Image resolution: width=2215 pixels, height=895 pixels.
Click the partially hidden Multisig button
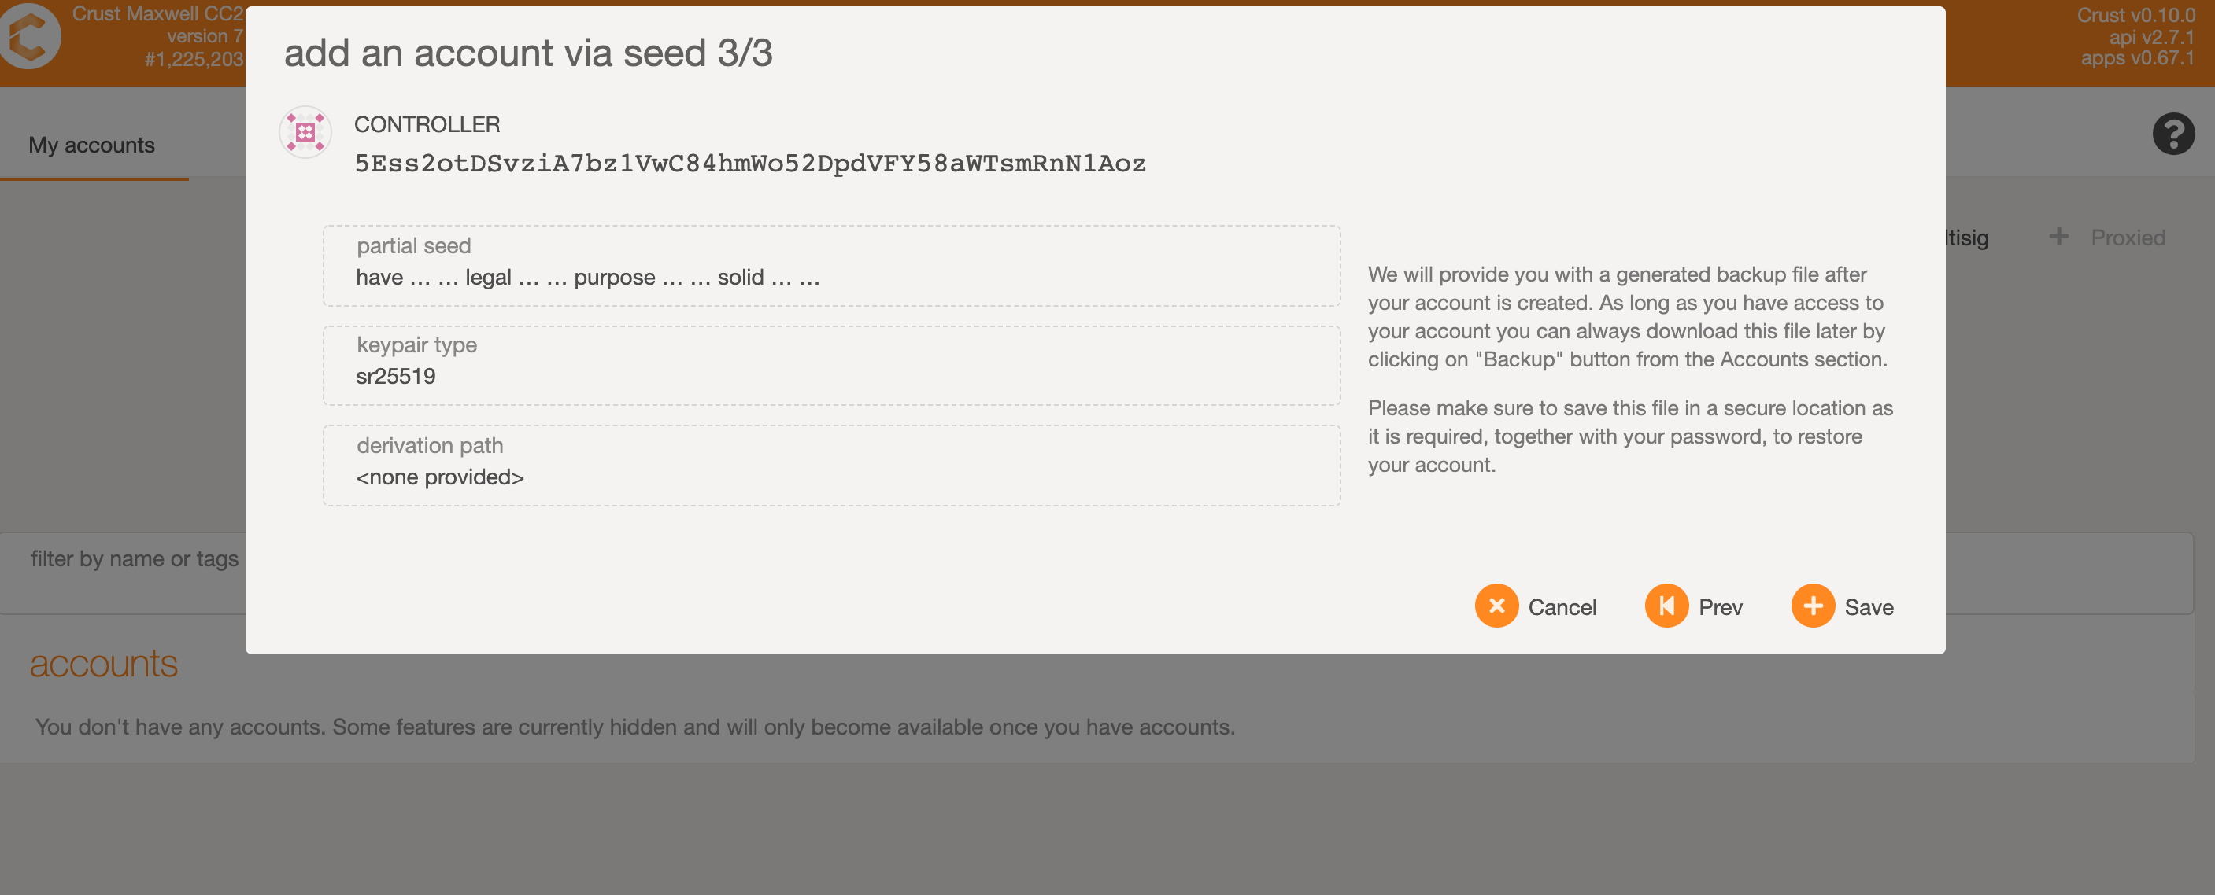click(1967, 238)
